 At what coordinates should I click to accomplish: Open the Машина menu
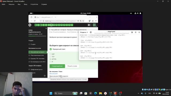pos(11,4)
